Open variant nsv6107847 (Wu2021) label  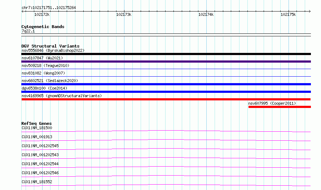tap(42, 58)
